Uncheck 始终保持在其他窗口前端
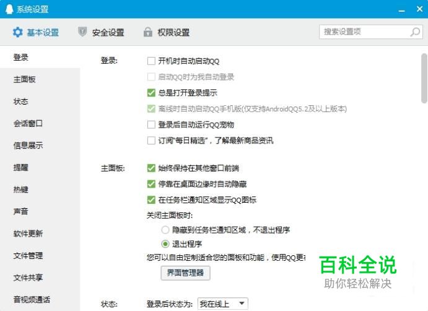Screen dimensions: 428x311 [151, 168]
